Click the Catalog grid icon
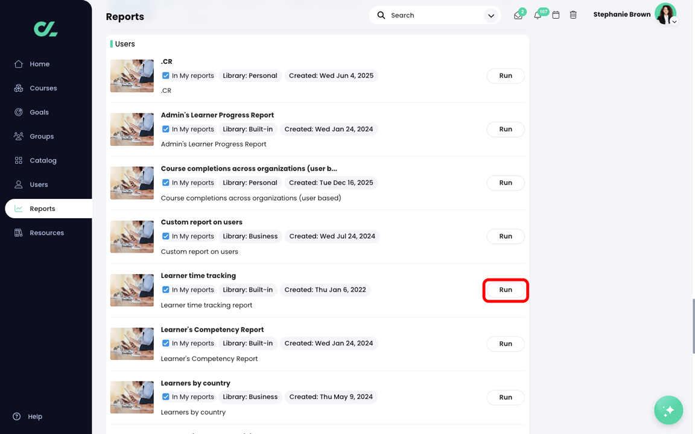Image resolution: width=695 pixels, height=434 pixels. (19, 160)
